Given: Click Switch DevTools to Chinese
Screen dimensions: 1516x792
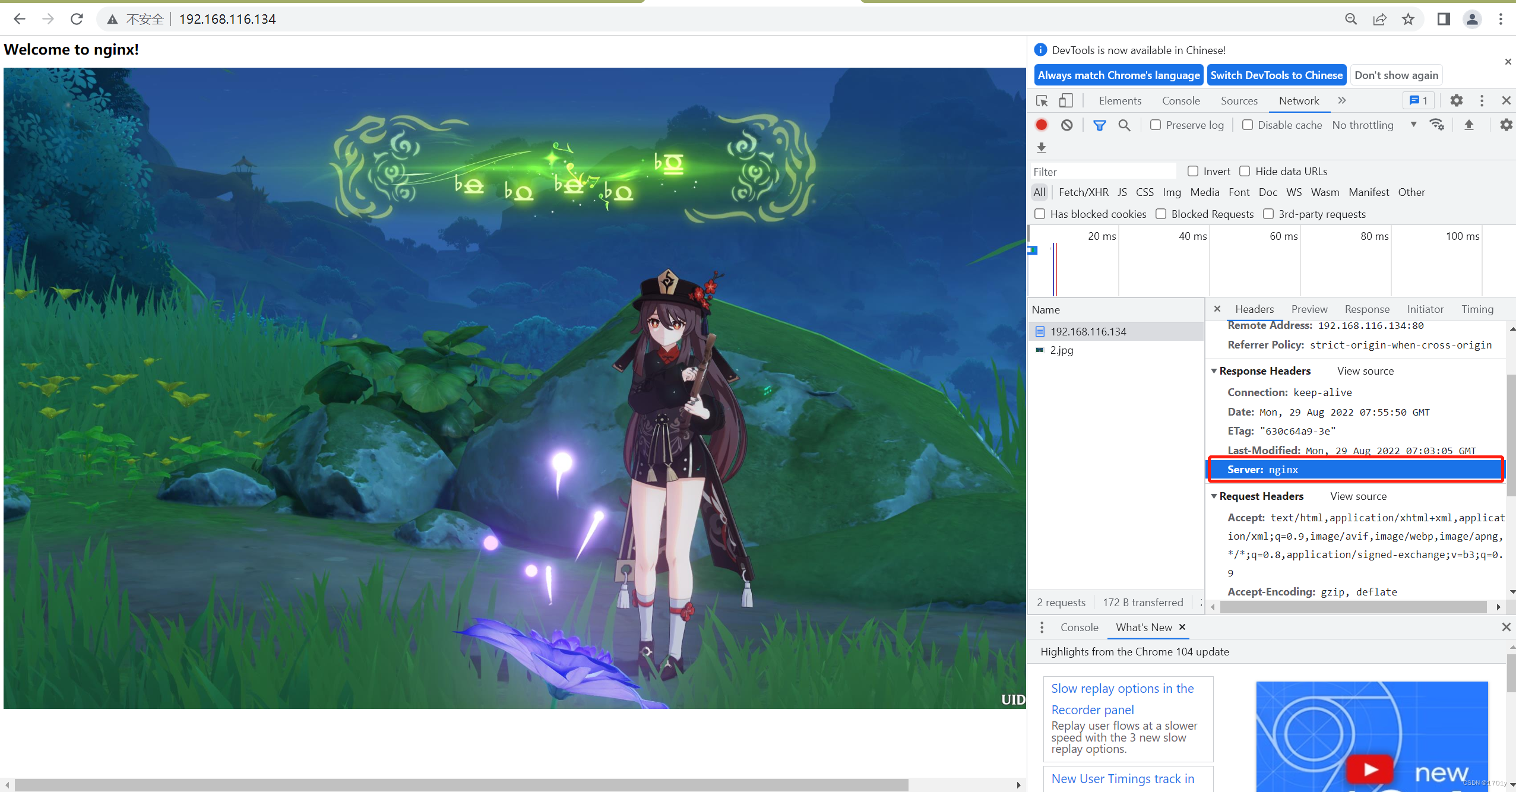Looking at the screenshot, I should click(1277, 75).
